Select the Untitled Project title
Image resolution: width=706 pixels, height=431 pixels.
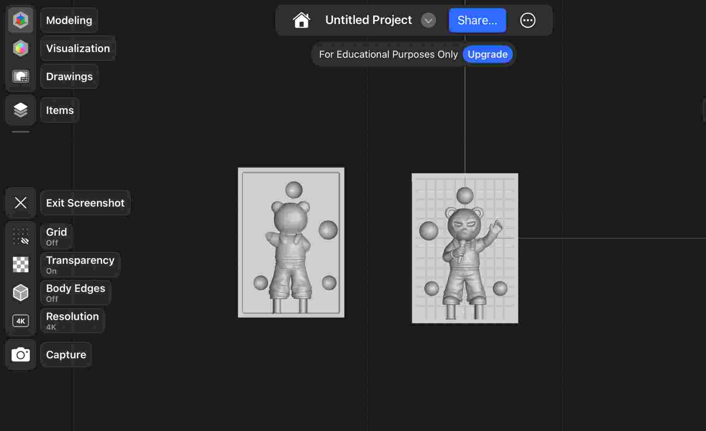point(368,20)
